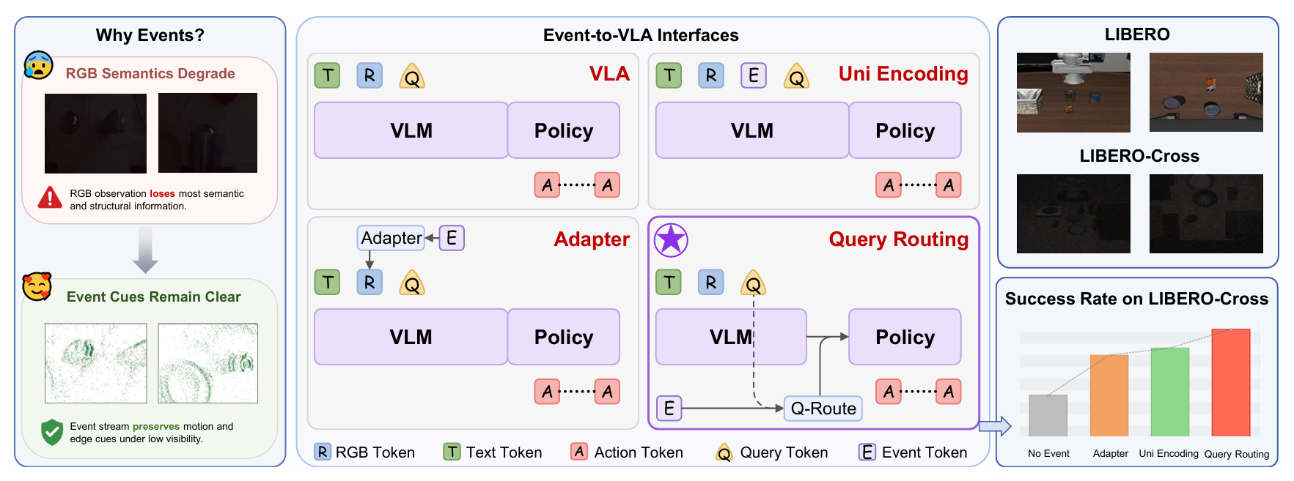Image resolution: width=1294 pixels, height=481 pixels.
Task: Click the first A action token in VLA panel
Action: (547, 185)
